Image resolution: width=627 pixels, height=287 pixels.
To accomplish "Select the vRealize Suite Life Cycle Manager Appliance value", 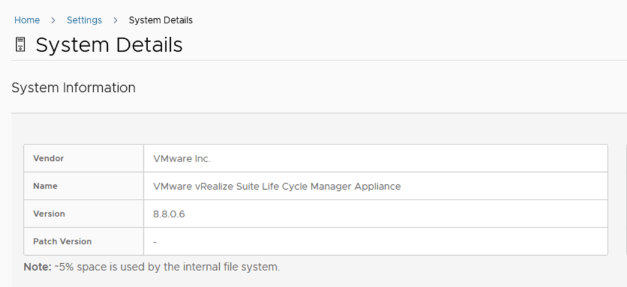I will [x=277, y=186].
